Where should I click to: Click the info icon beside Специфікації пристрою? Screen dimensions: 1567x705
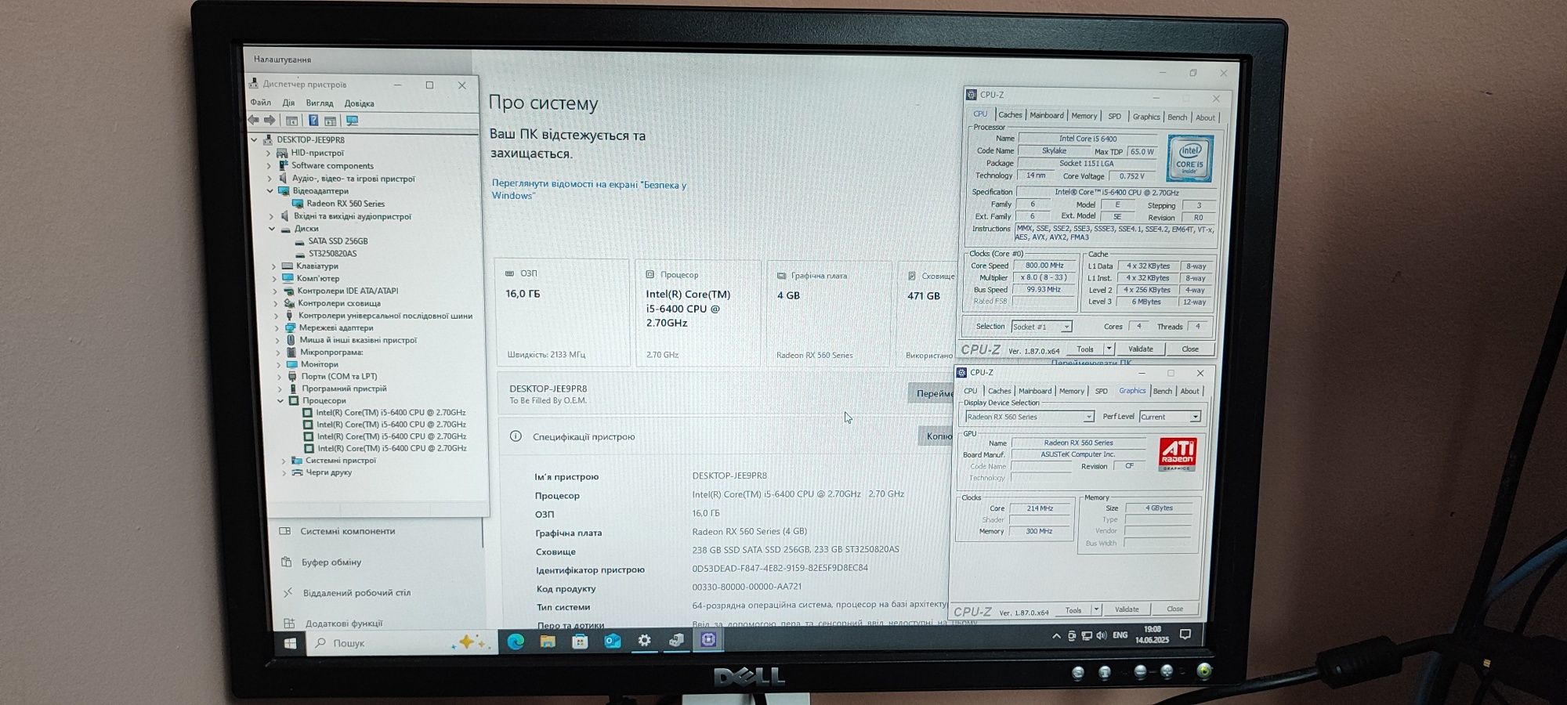click(516, 436)
